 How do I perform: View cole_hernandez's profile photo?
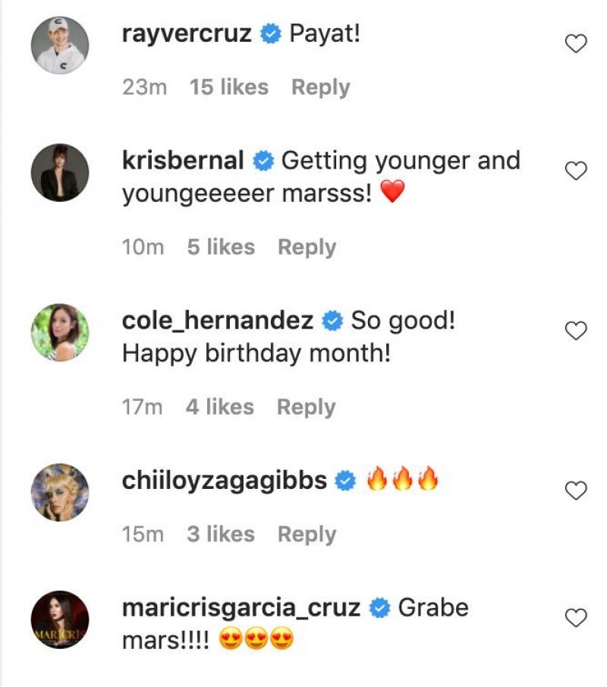coord(60,332)
